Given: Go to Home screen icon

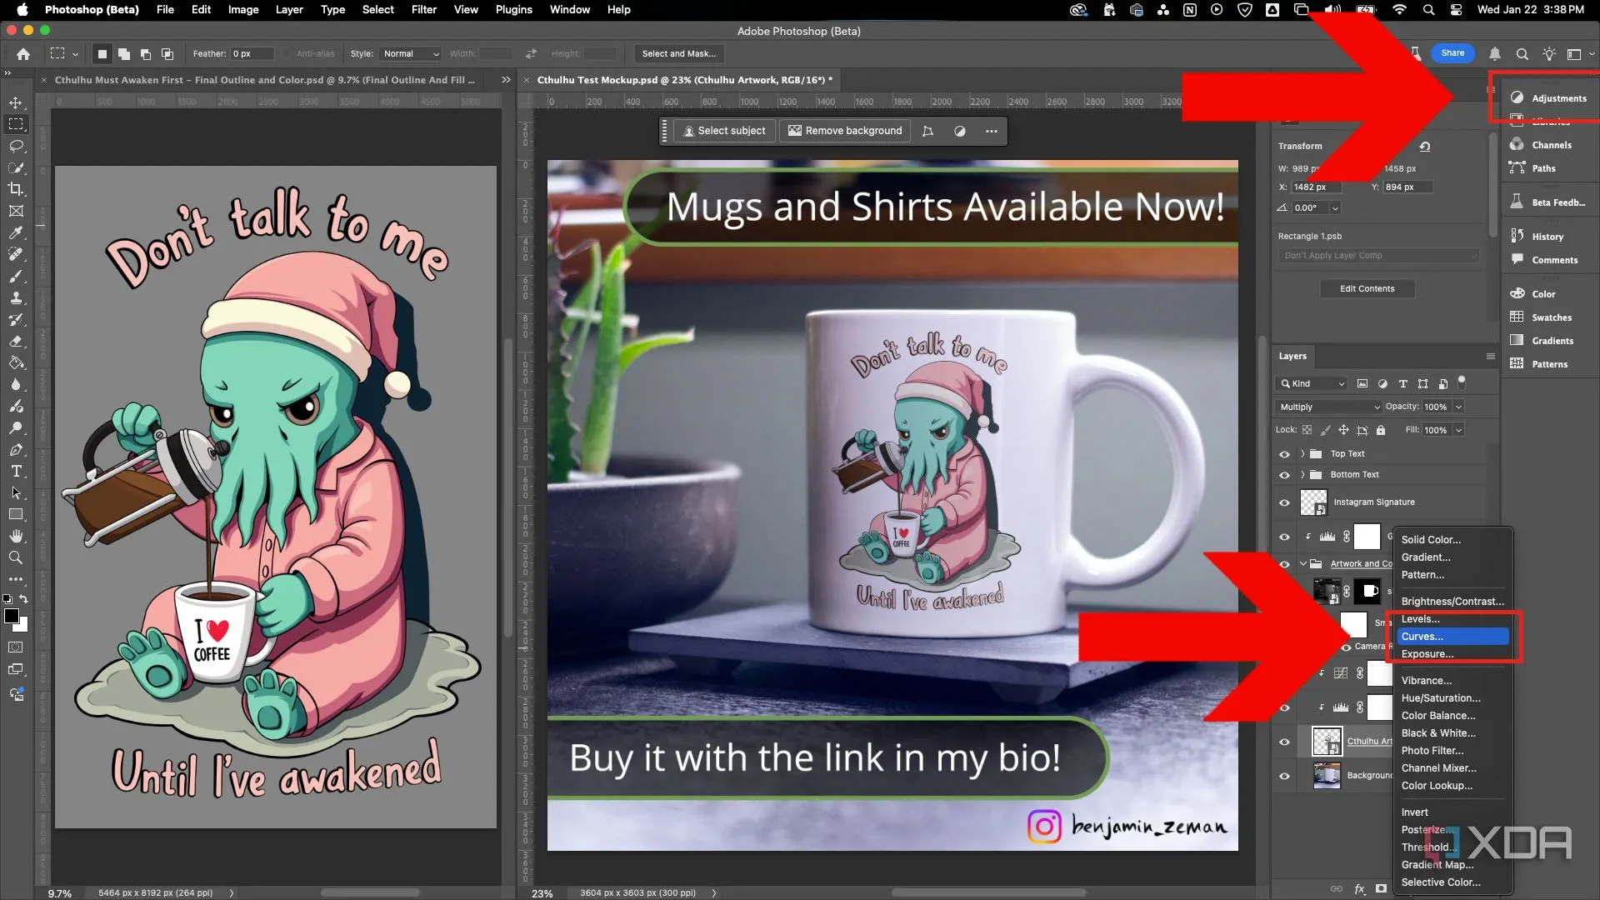Looking at the screenshot, I should (23, 53).
